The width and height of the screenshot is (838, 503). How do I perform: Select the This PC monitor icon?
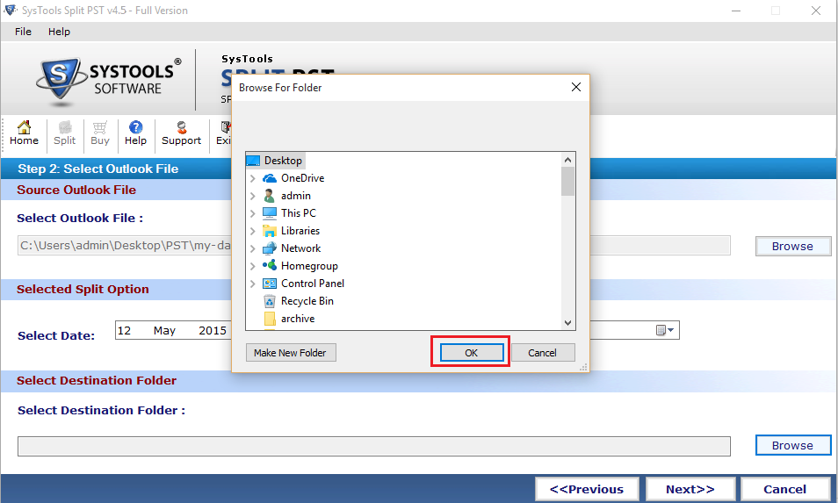270,213
